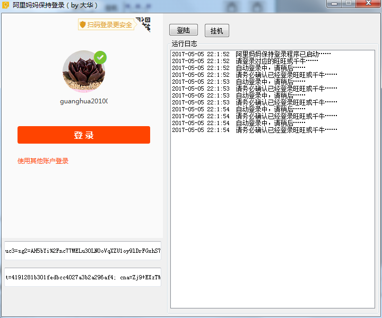
Task: Focus the cookie field starting with t=4191281b
Action: coord(83,277)
